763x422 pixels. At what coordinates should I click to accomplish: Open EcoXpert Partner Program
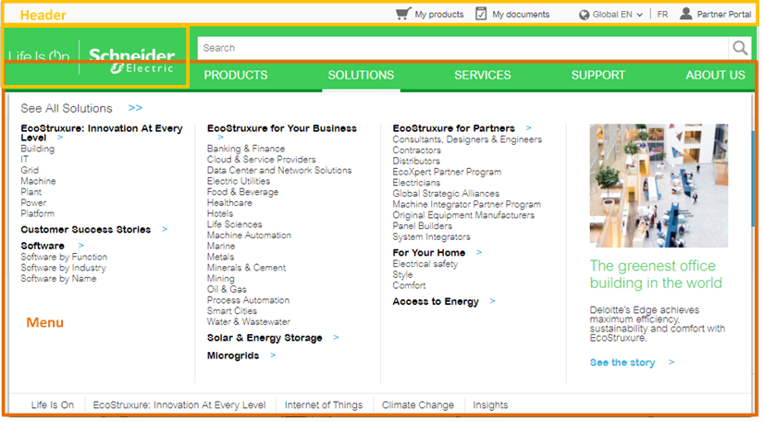(x=447, y=172)
